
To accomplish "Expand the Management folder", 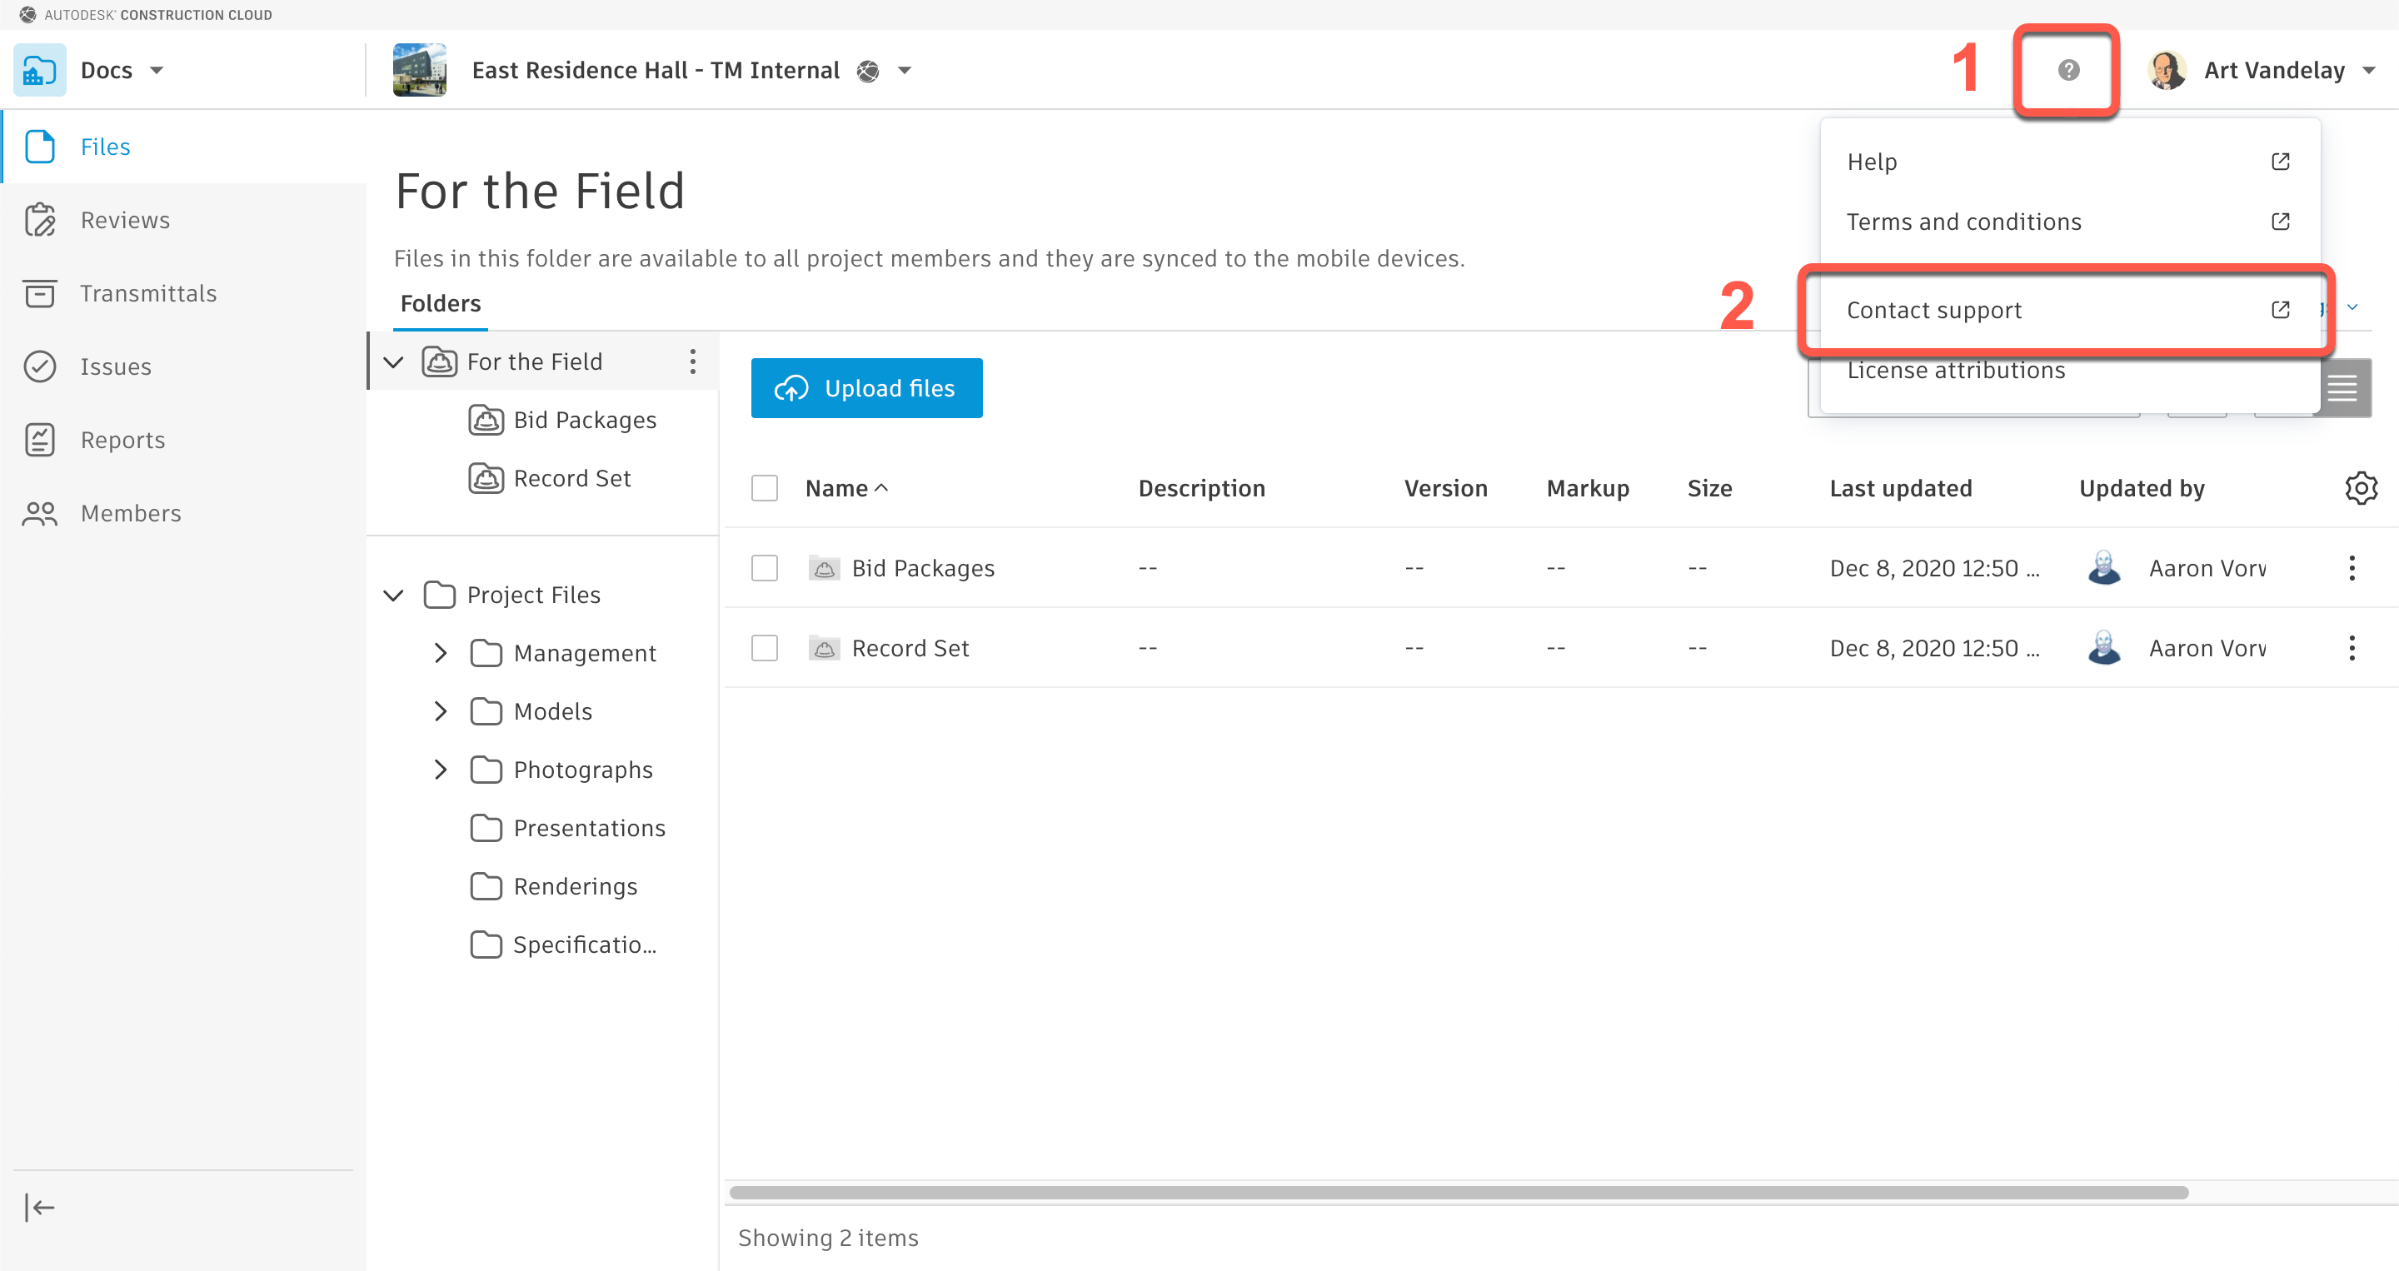I will (x=441, y=654).
